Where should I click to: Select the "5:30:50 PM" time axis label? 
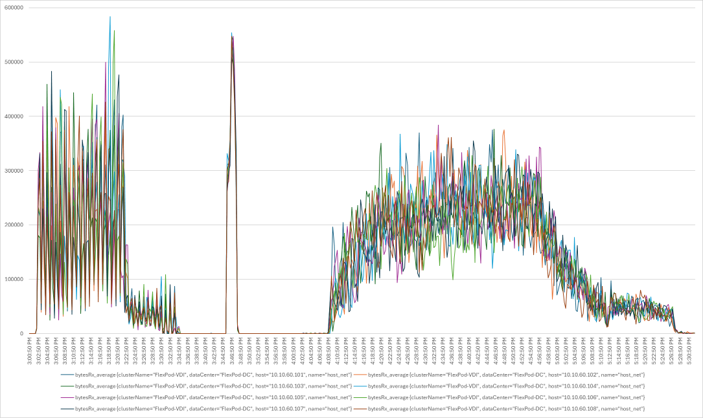(x=689, y=351)
